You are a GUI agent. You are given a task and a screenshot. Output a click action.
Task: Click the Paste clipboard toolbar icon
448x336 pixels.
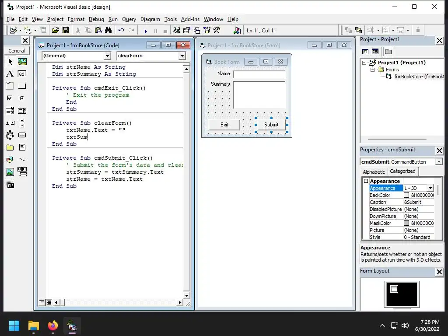[98, 30]
